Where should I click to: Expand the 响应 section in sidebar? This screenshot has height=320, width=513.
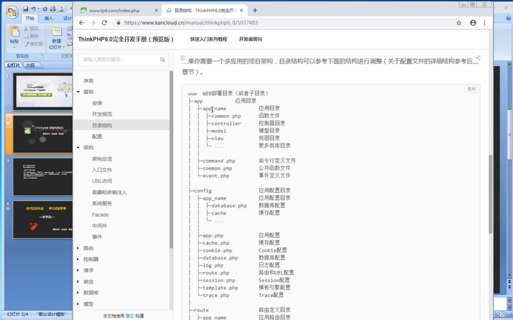(78, 282)
